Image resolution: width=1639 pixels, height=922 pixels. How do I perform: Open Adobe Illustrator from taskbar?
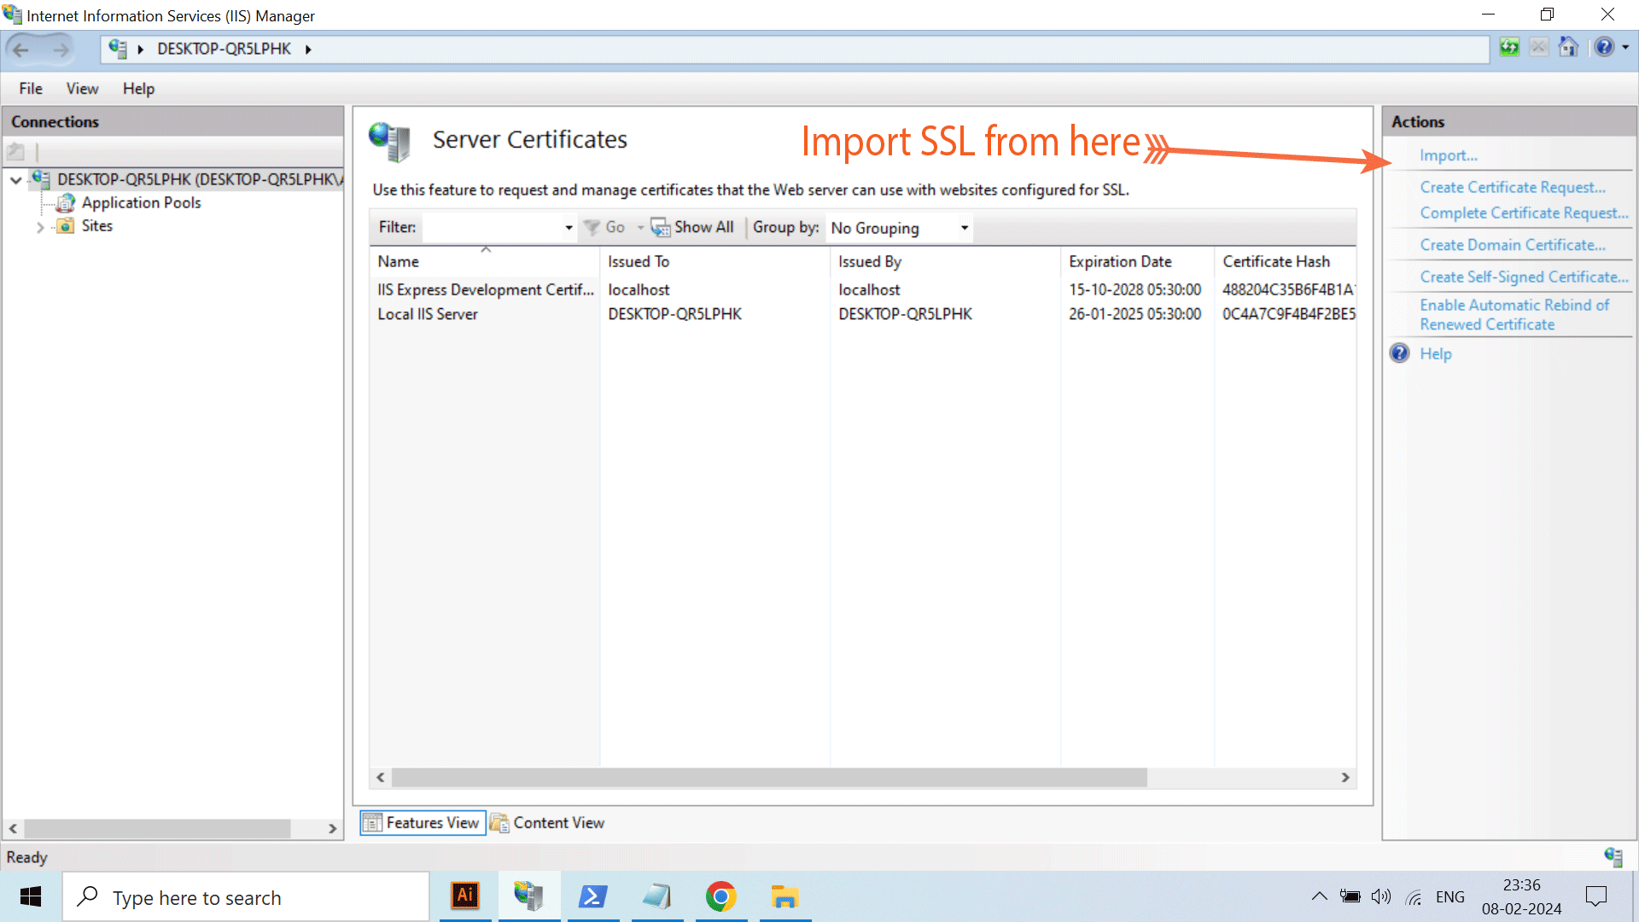point(465,896)
